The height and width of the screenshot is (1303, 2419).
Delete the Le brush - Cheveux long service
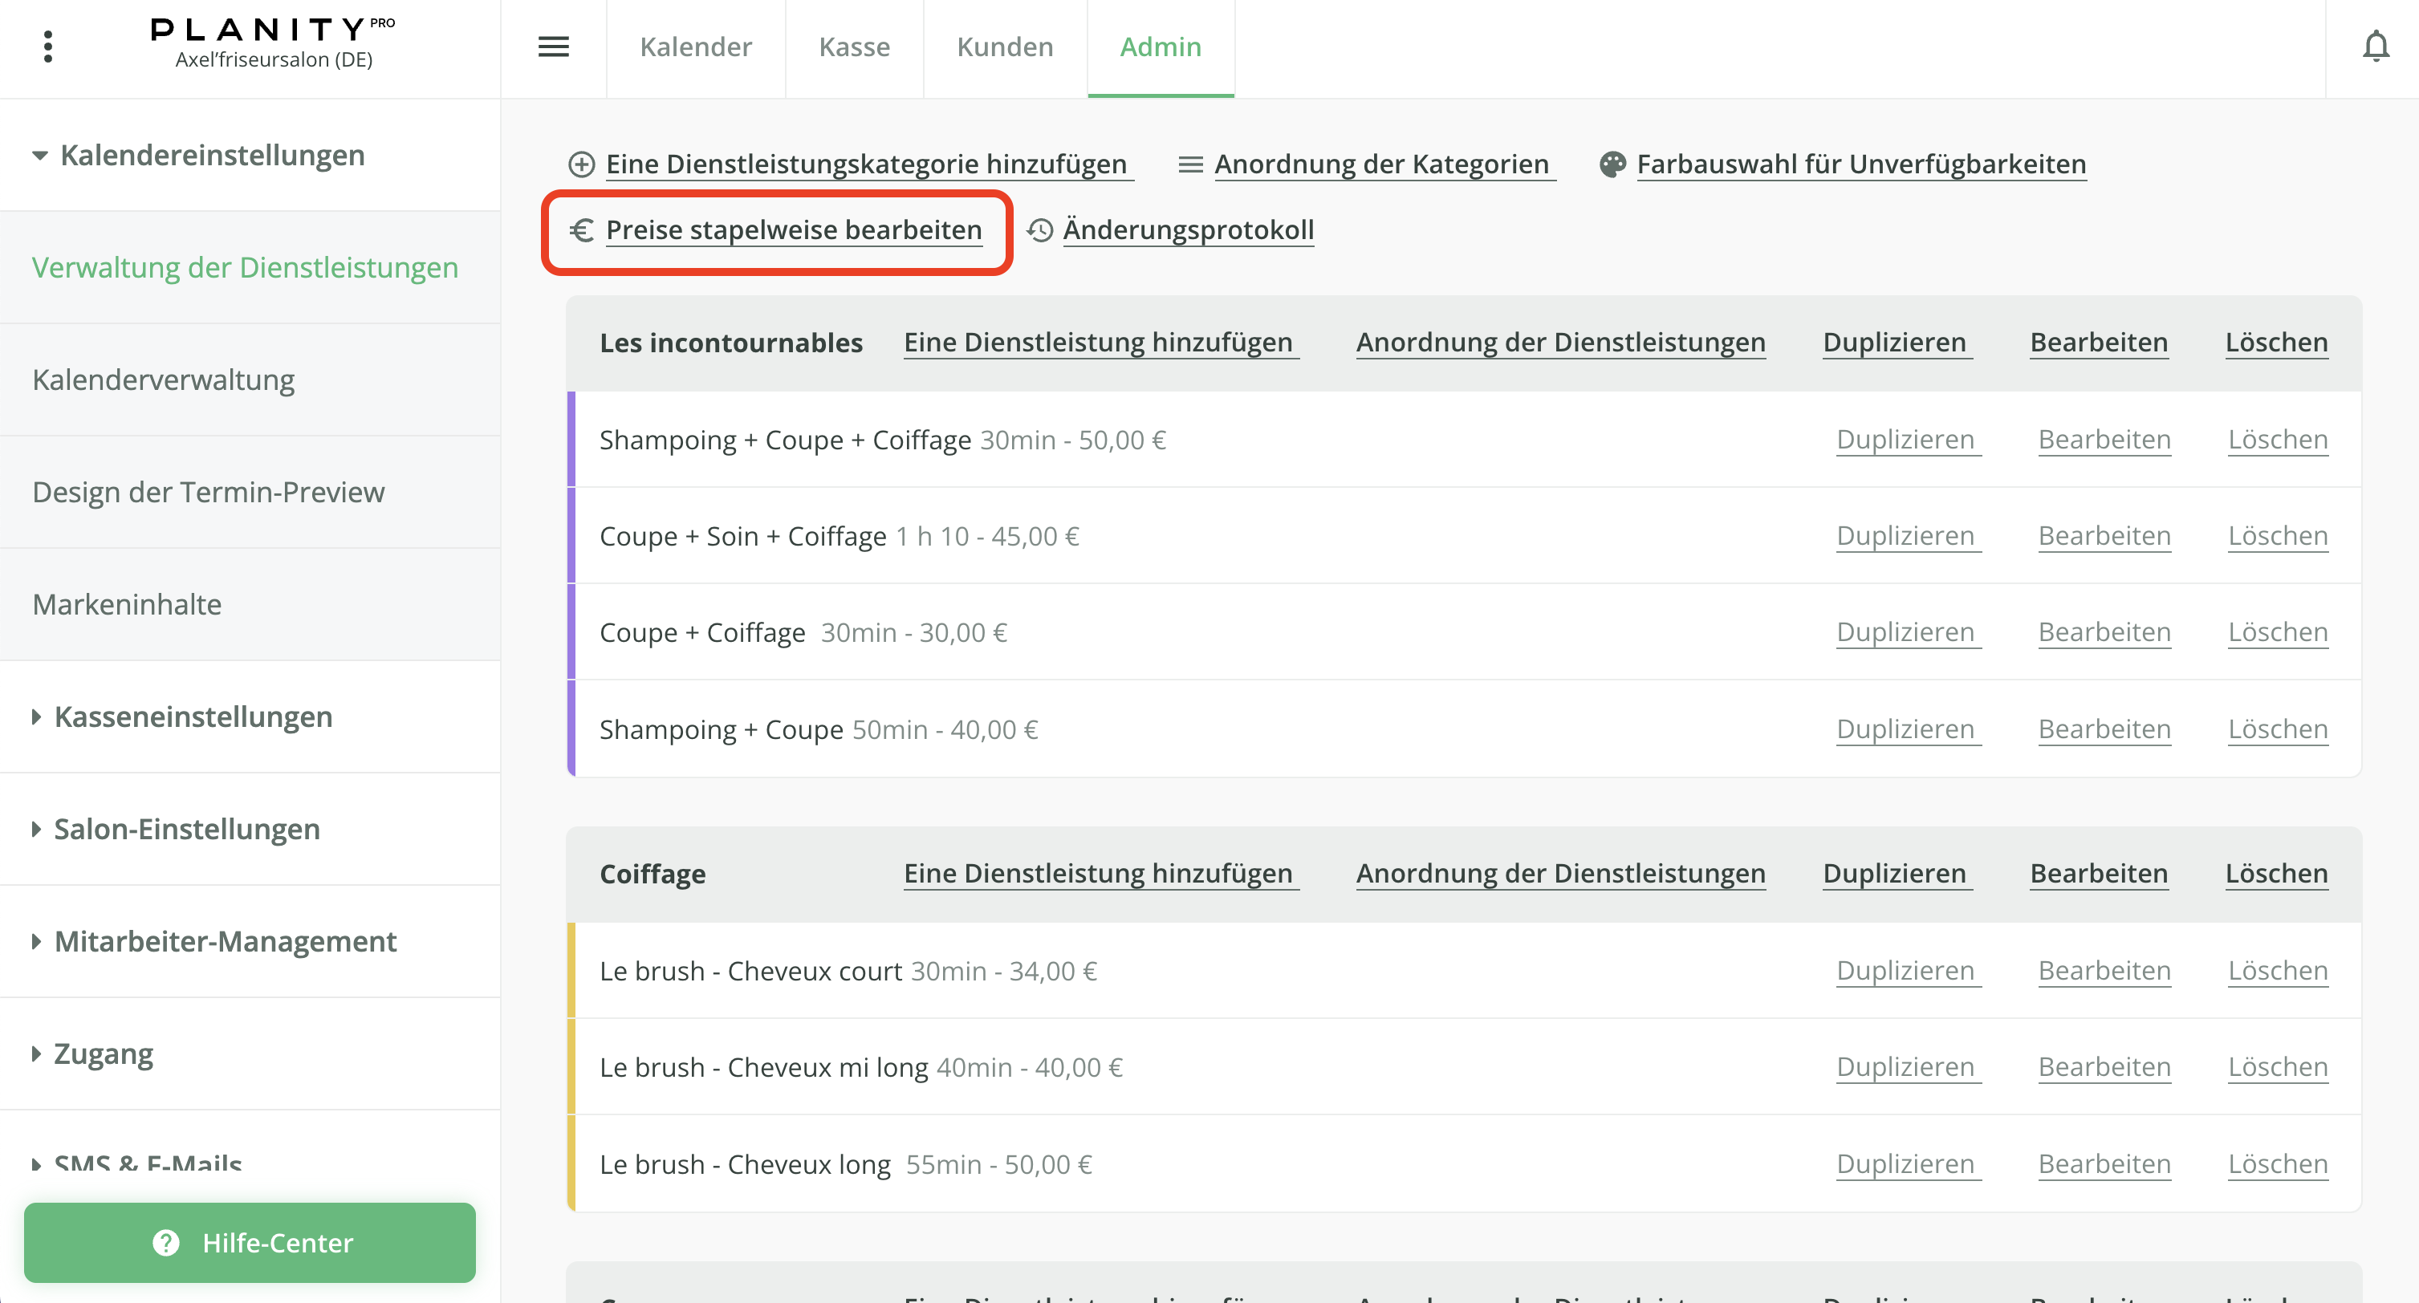(2276, 1164)
